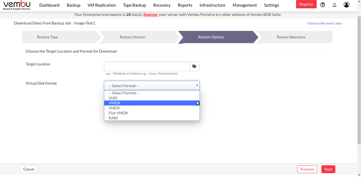The height and width of the screenshot is (177, 361).
Task: Go to the Restore Type step
Action: pos(47,37)
